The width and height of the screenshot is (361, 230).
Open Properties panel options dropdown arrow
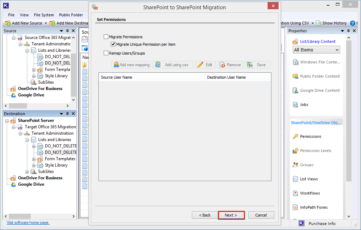click(342, 31)
